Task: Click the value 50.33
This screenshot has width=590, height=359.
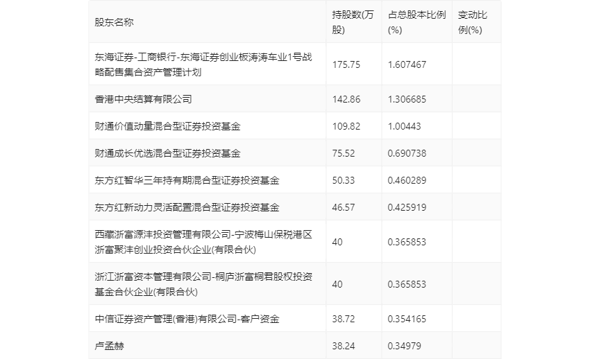Action: [343, 180]
